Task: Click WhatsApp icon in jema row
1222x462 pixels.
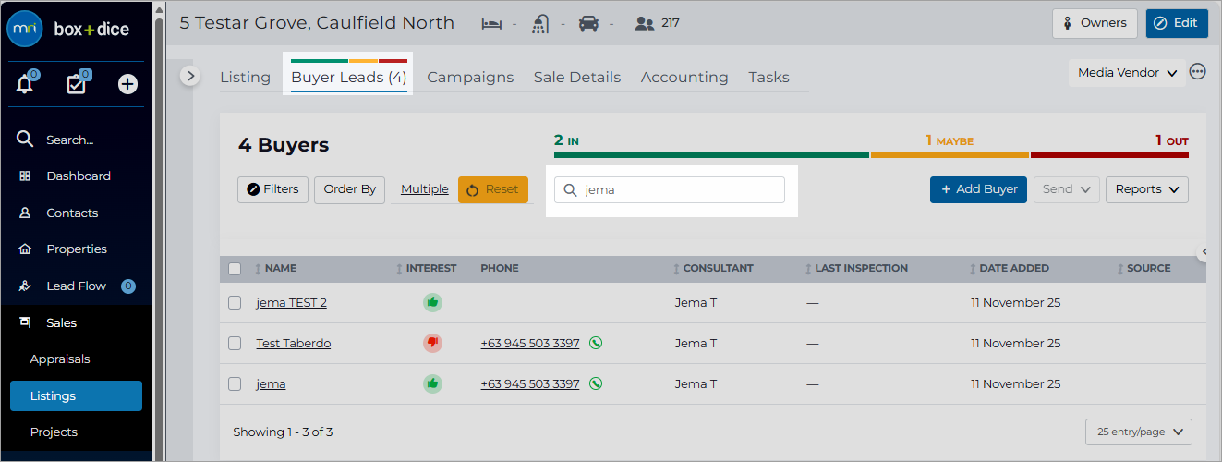Action: coord(596,383)
